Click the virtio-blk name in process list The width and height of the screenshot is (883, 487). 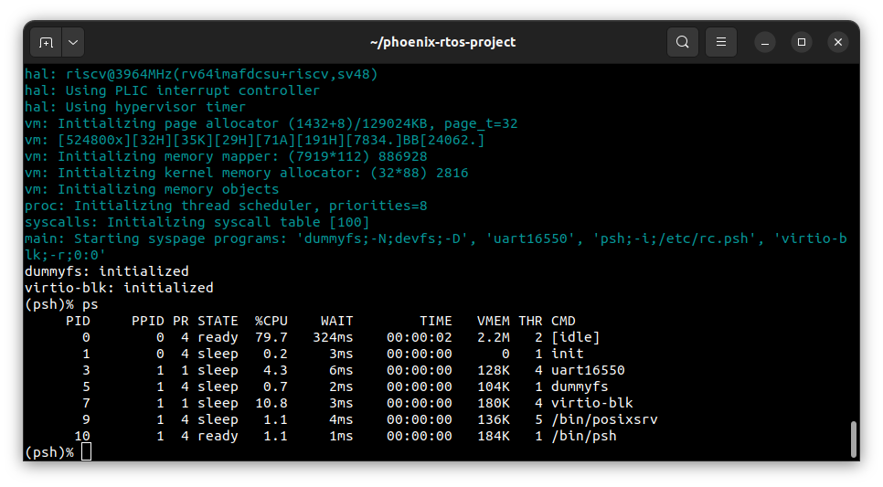pos(591,403)
